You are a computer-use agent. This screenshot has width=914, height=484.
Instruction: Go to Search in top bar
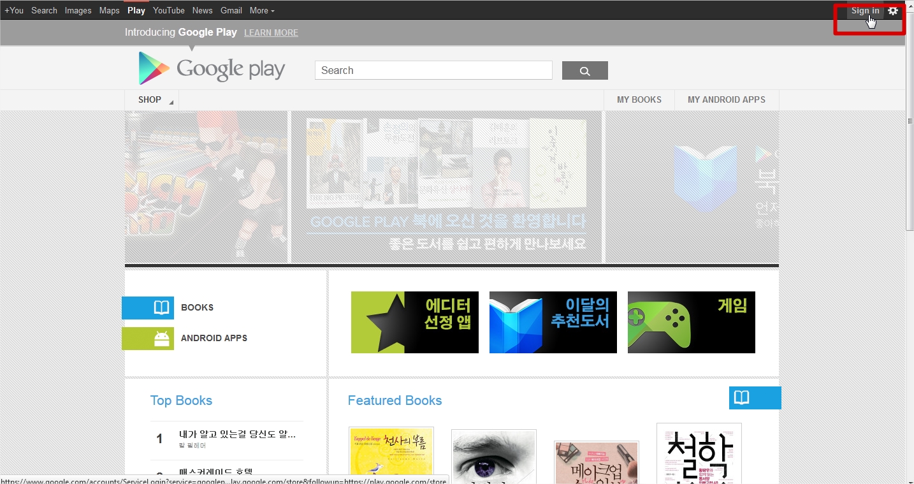point(44,11)
